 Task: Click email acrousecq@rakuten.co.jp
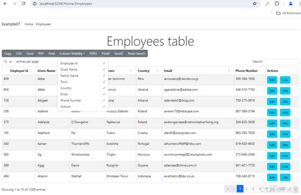click(181, 79)
